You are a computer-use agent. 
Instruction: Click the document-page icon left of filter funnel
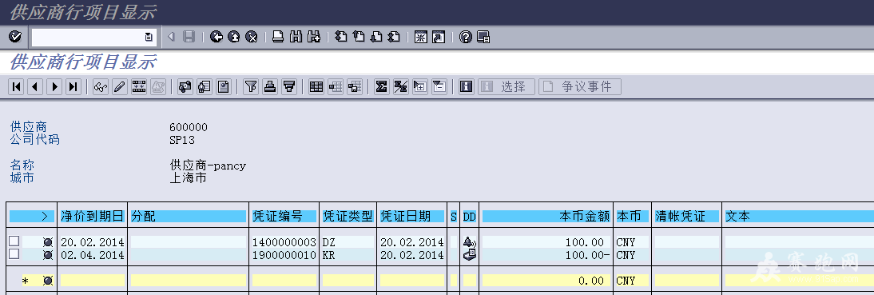(224, 86)
